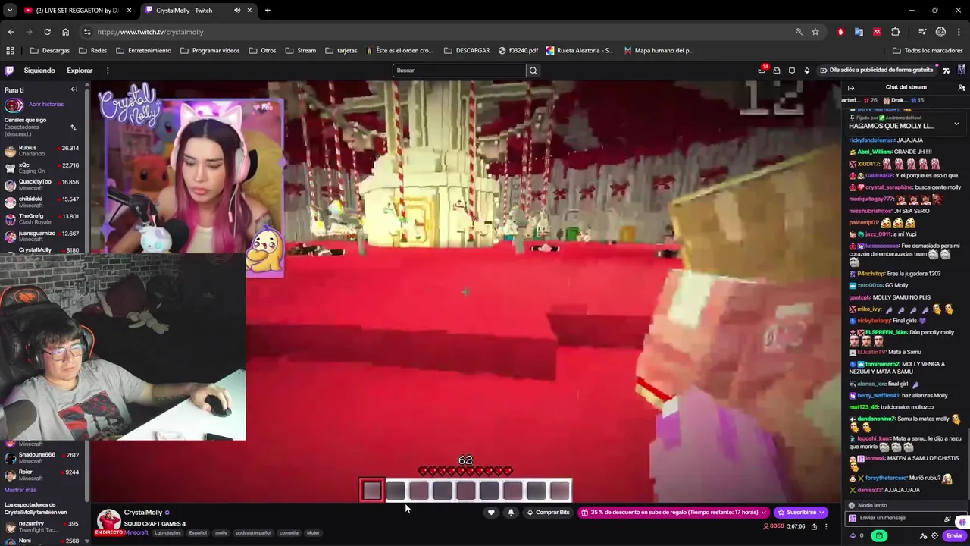This screenshot has width=970, height=546.
Task: Open chat settings gear icon
Action: coord(934,535)
